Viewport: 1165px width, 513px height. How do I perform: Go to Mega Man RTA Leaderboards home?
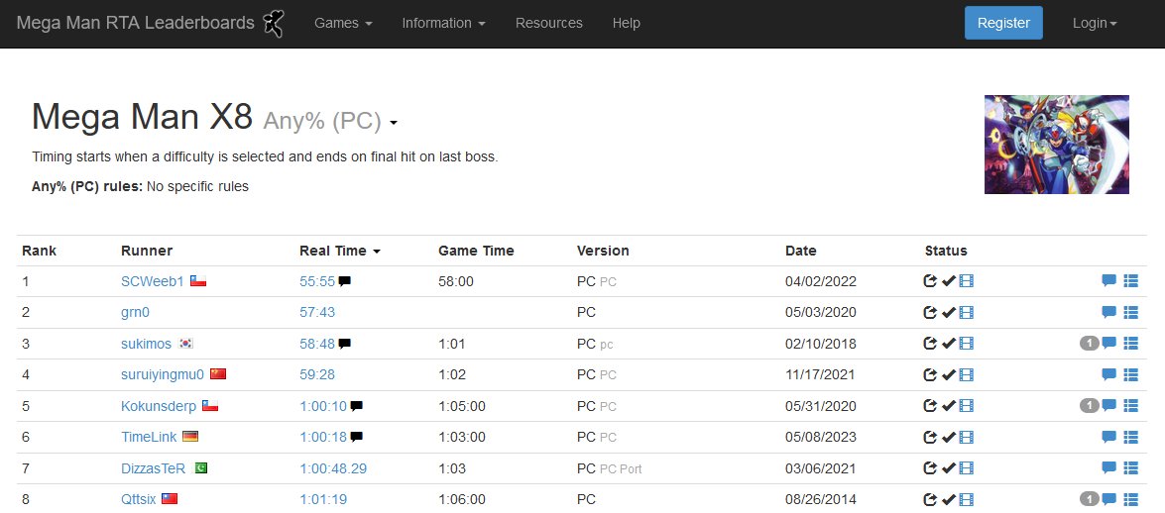[x=135, y=24]
